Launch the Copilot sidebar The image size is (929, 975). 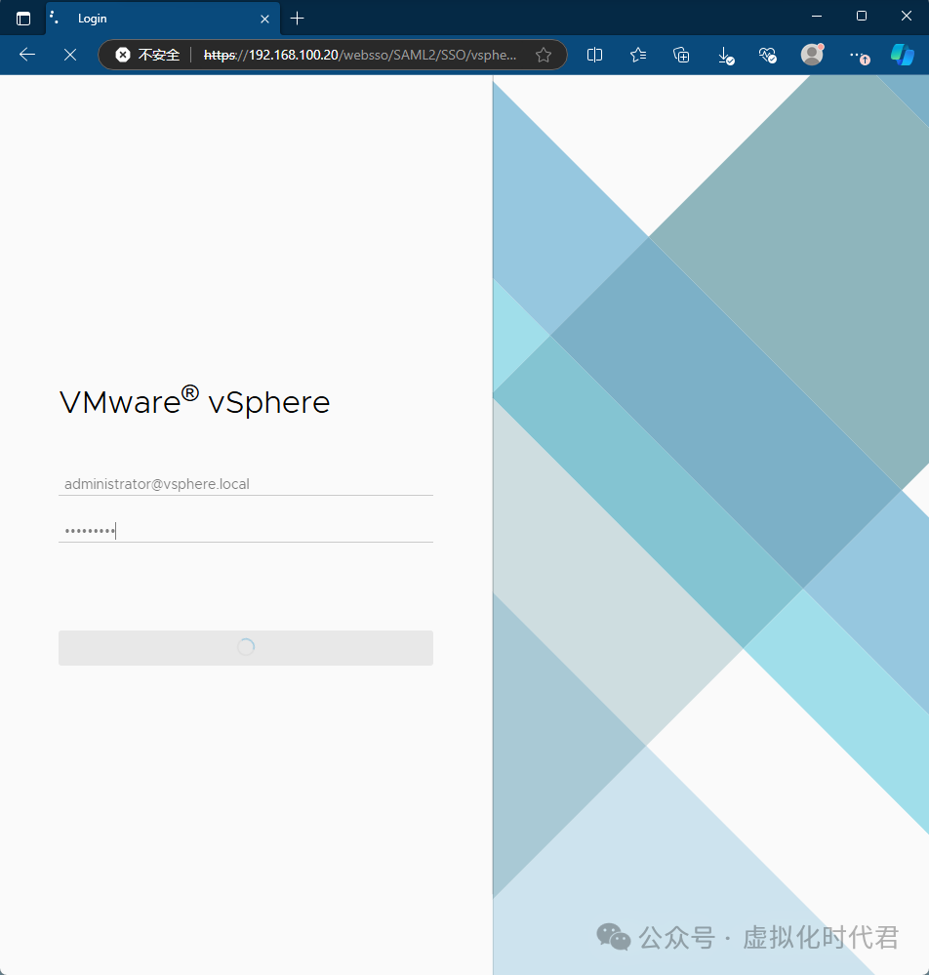pos(903,55)
